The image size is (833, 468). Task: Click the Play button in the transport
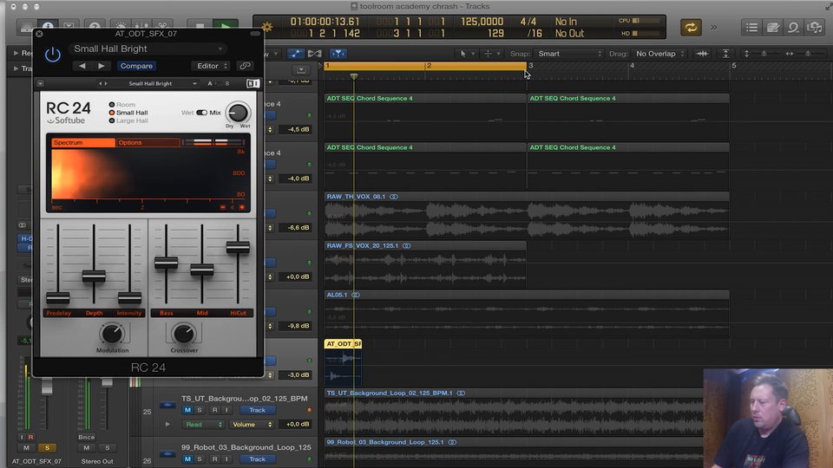[x=226, y=25]
